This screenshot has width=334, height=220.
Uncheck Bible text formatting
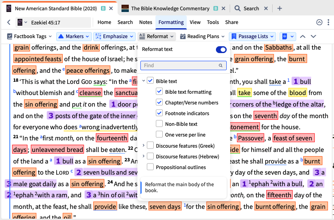(159, 91)
